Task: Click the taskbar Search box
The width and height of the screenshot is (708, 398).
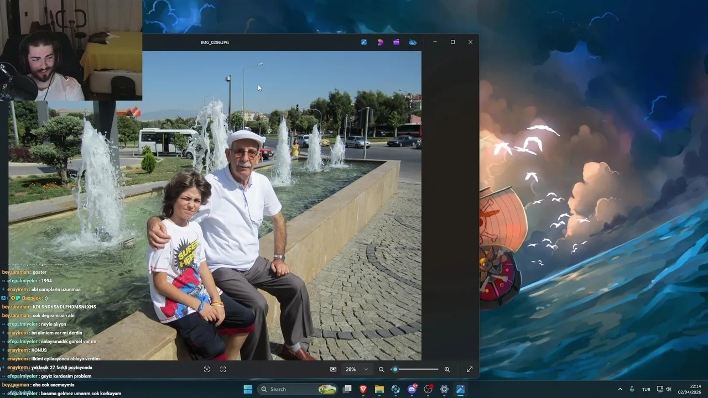Action: (298, 389)
